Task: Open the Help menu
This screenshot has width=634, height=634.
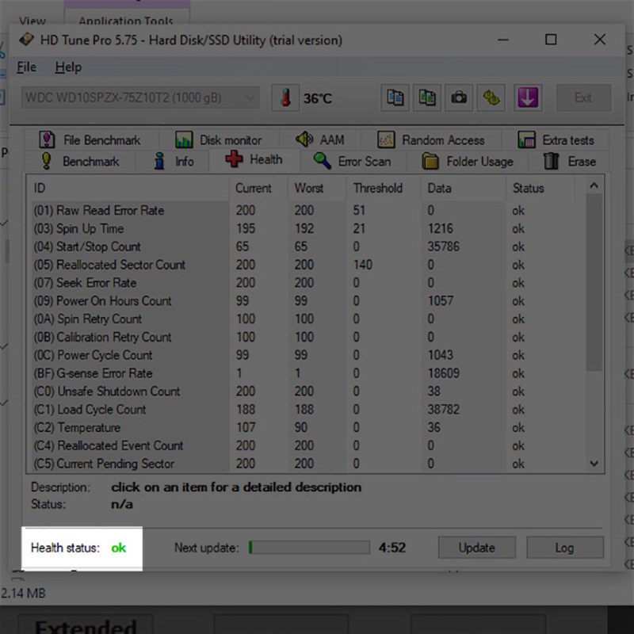Action: pos(68,67)
